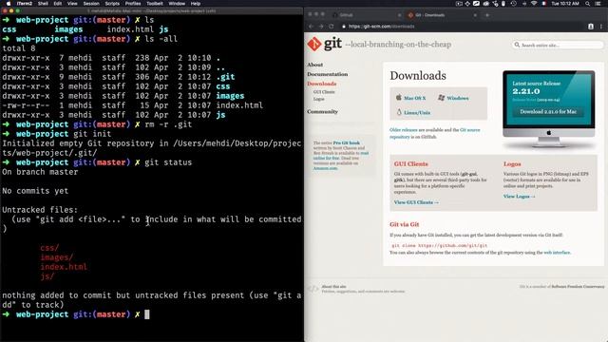The height and width of the screenshot is (342, 608).
Task: Go forward in the browser
Action: (x=321, y=27)
